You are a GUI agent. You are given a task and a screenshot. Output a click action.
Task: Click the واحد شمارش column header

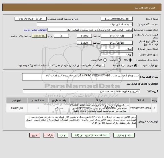pos(59,100)
